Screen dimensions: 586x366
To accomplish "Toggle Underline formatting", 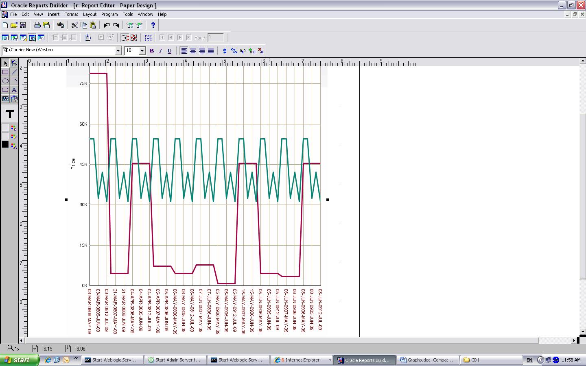I will (169, 51).
